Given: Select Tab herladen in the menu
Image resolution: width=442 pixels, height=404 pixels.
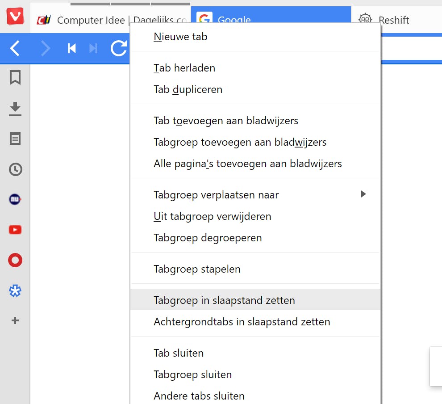Looking at the screenshot, I should point(184,68).
